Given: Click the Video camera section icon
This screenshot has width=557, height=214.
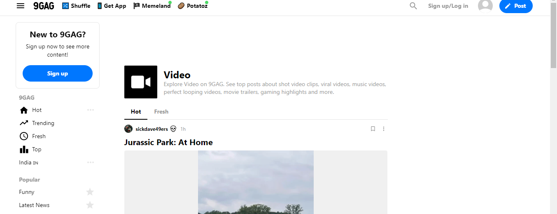Looking at the screenshot, I should click(x=141, y=82).
